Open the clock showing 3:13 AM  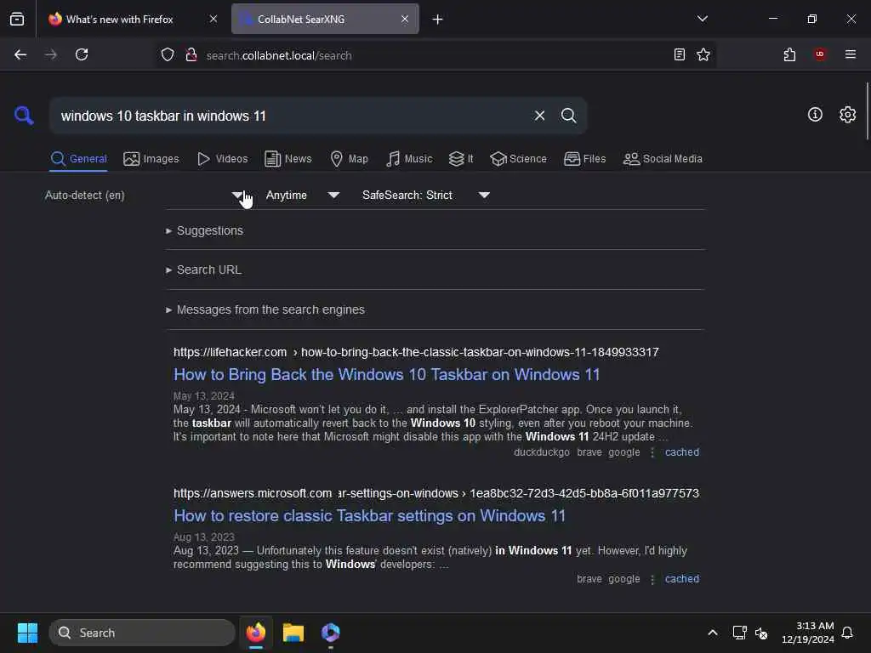point(808,633)
